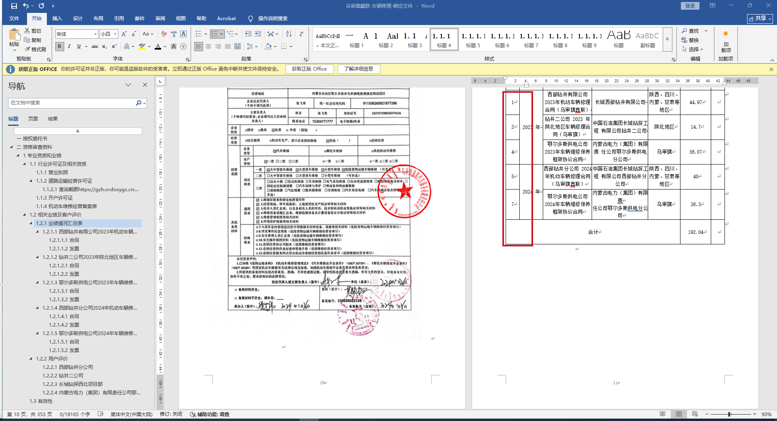The width and height of the screenshot is (777, 421).
Task: Expand the styles gallery with the More arrow
Action: tap(667, 39)
